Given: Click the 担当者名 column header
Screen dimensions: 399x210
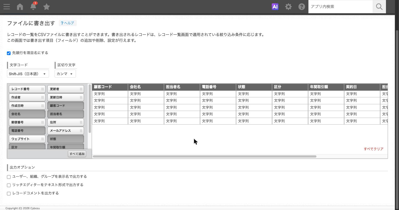Looking at the screenshot, I should click(x=182, y=87).
